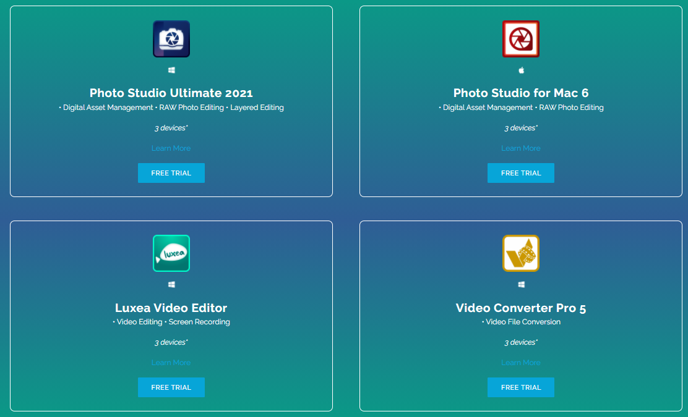
Task: Click Windows logo under Photo Studio Ultimate icon
Action: (x=171, y=70)
